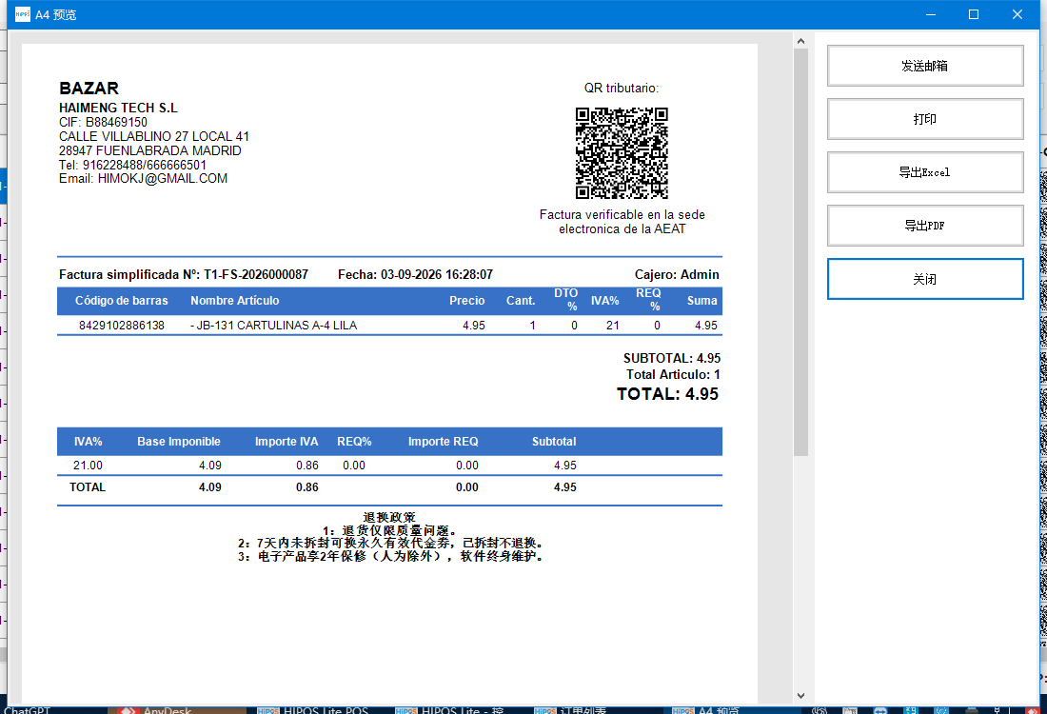Click the 'Cant.' column header
The width and height of the screenshot is (1047, 714).
tap(521, 301)
